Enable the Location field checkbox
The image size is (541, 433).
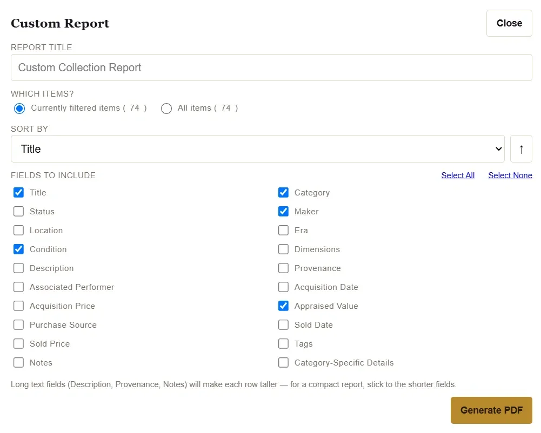[x=18, y=231]
